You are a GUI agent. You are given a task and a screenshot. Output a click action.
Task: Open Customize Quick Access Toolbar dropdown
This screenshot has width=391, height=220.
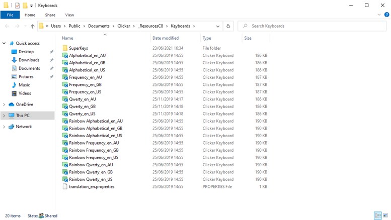coord(32,6)
